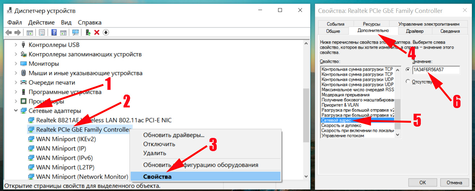Click the property list scrollbar down arrow
This screenshot has width=475, height=191.
pos(398,135)
